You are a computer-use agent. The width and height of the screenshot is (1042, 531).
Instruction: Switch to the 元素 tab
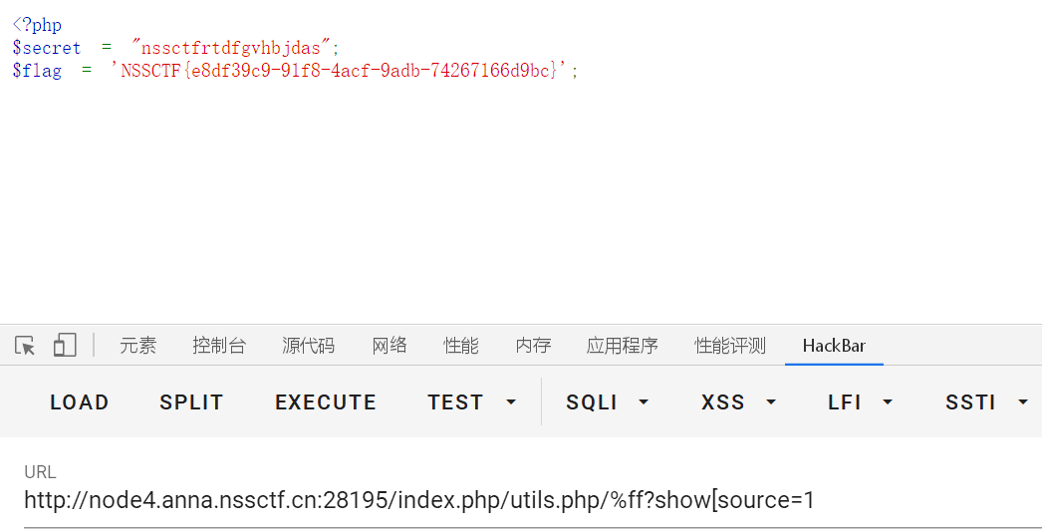(138, 346)
